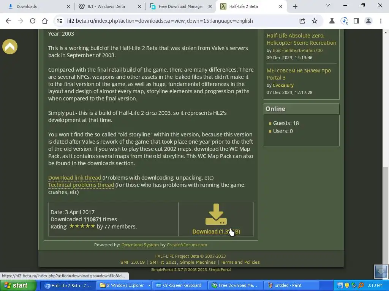Screen dimensions: 389x291
Task: Click the SMF 2.0.19 footer link
Action: (133, 262)
